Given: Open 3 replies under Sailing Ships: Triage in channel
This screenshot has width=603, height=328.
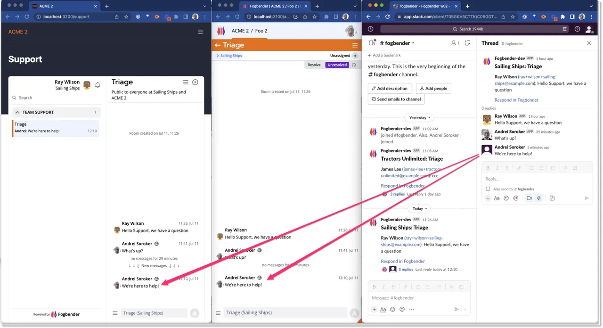Looking at the screenshot, I should click(406, 270).
